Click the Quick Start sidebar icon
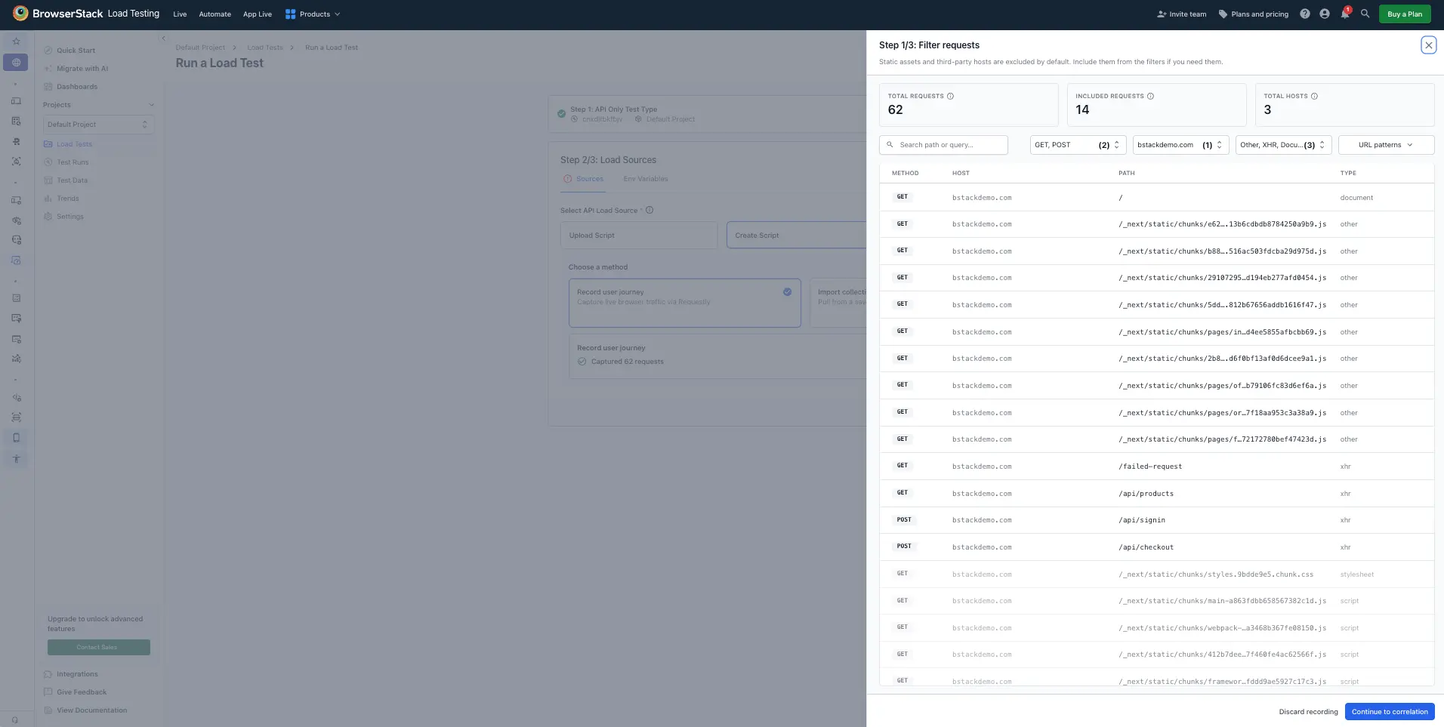Image resolution: width=1444 pixels, height=727 pixels. [x=48, y=51]
